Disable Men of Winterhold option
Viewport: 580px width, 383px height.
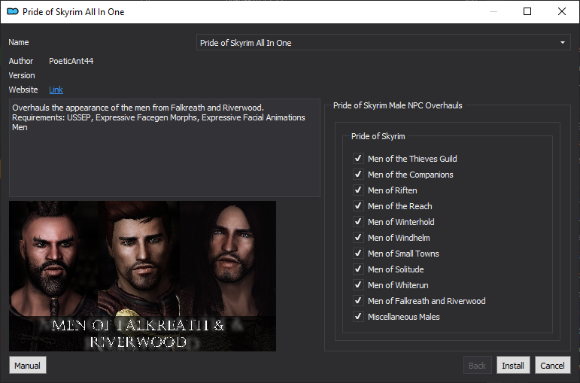(358, 222)
